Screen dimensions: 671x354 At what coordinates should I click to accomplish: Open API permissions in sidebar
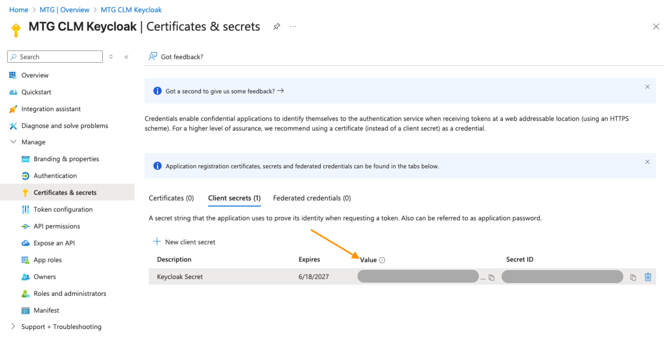click(x=57, y=226)
